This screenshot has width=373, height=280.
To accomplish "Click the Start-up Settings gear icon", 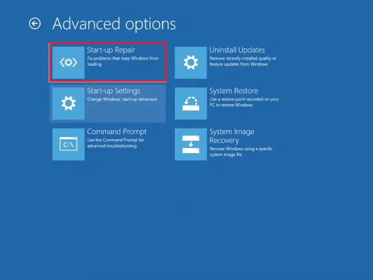I will [68, 104].
